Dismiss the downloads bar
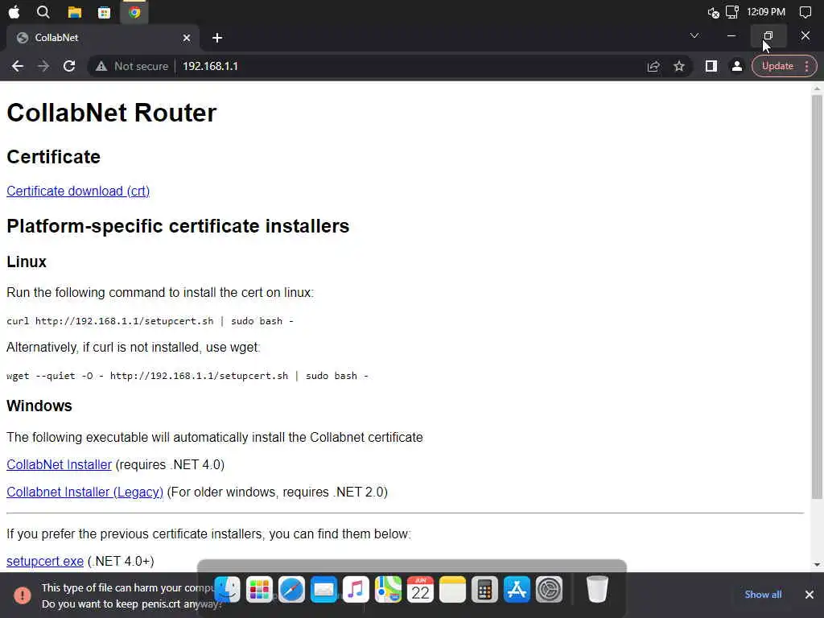The width and height of the screenshot is (824, 618). pos(810,595)
